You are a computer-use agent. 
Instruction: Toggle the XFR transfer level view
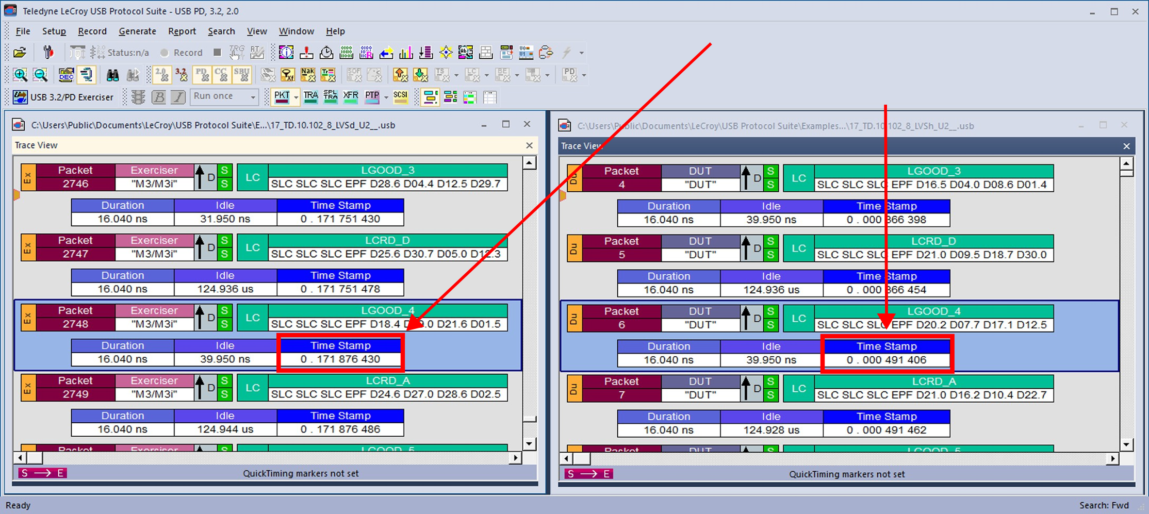351,97
